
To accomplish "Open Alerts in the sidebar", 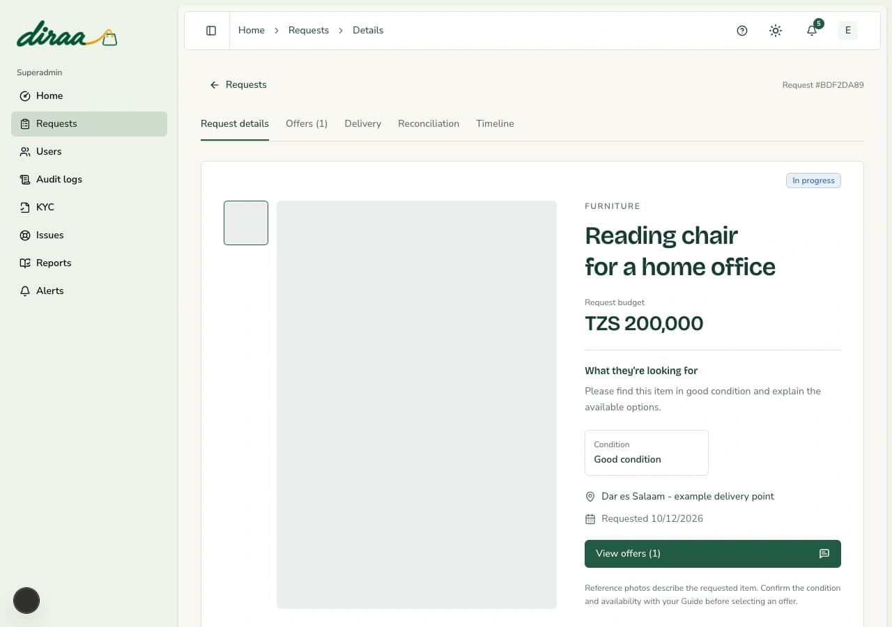I will point(89,291).
